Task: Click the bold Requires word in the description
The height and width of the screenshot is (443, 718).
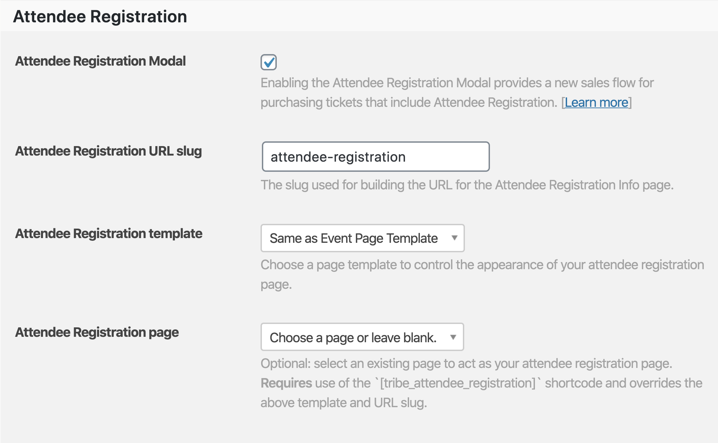Action: [x=286, y=383]
